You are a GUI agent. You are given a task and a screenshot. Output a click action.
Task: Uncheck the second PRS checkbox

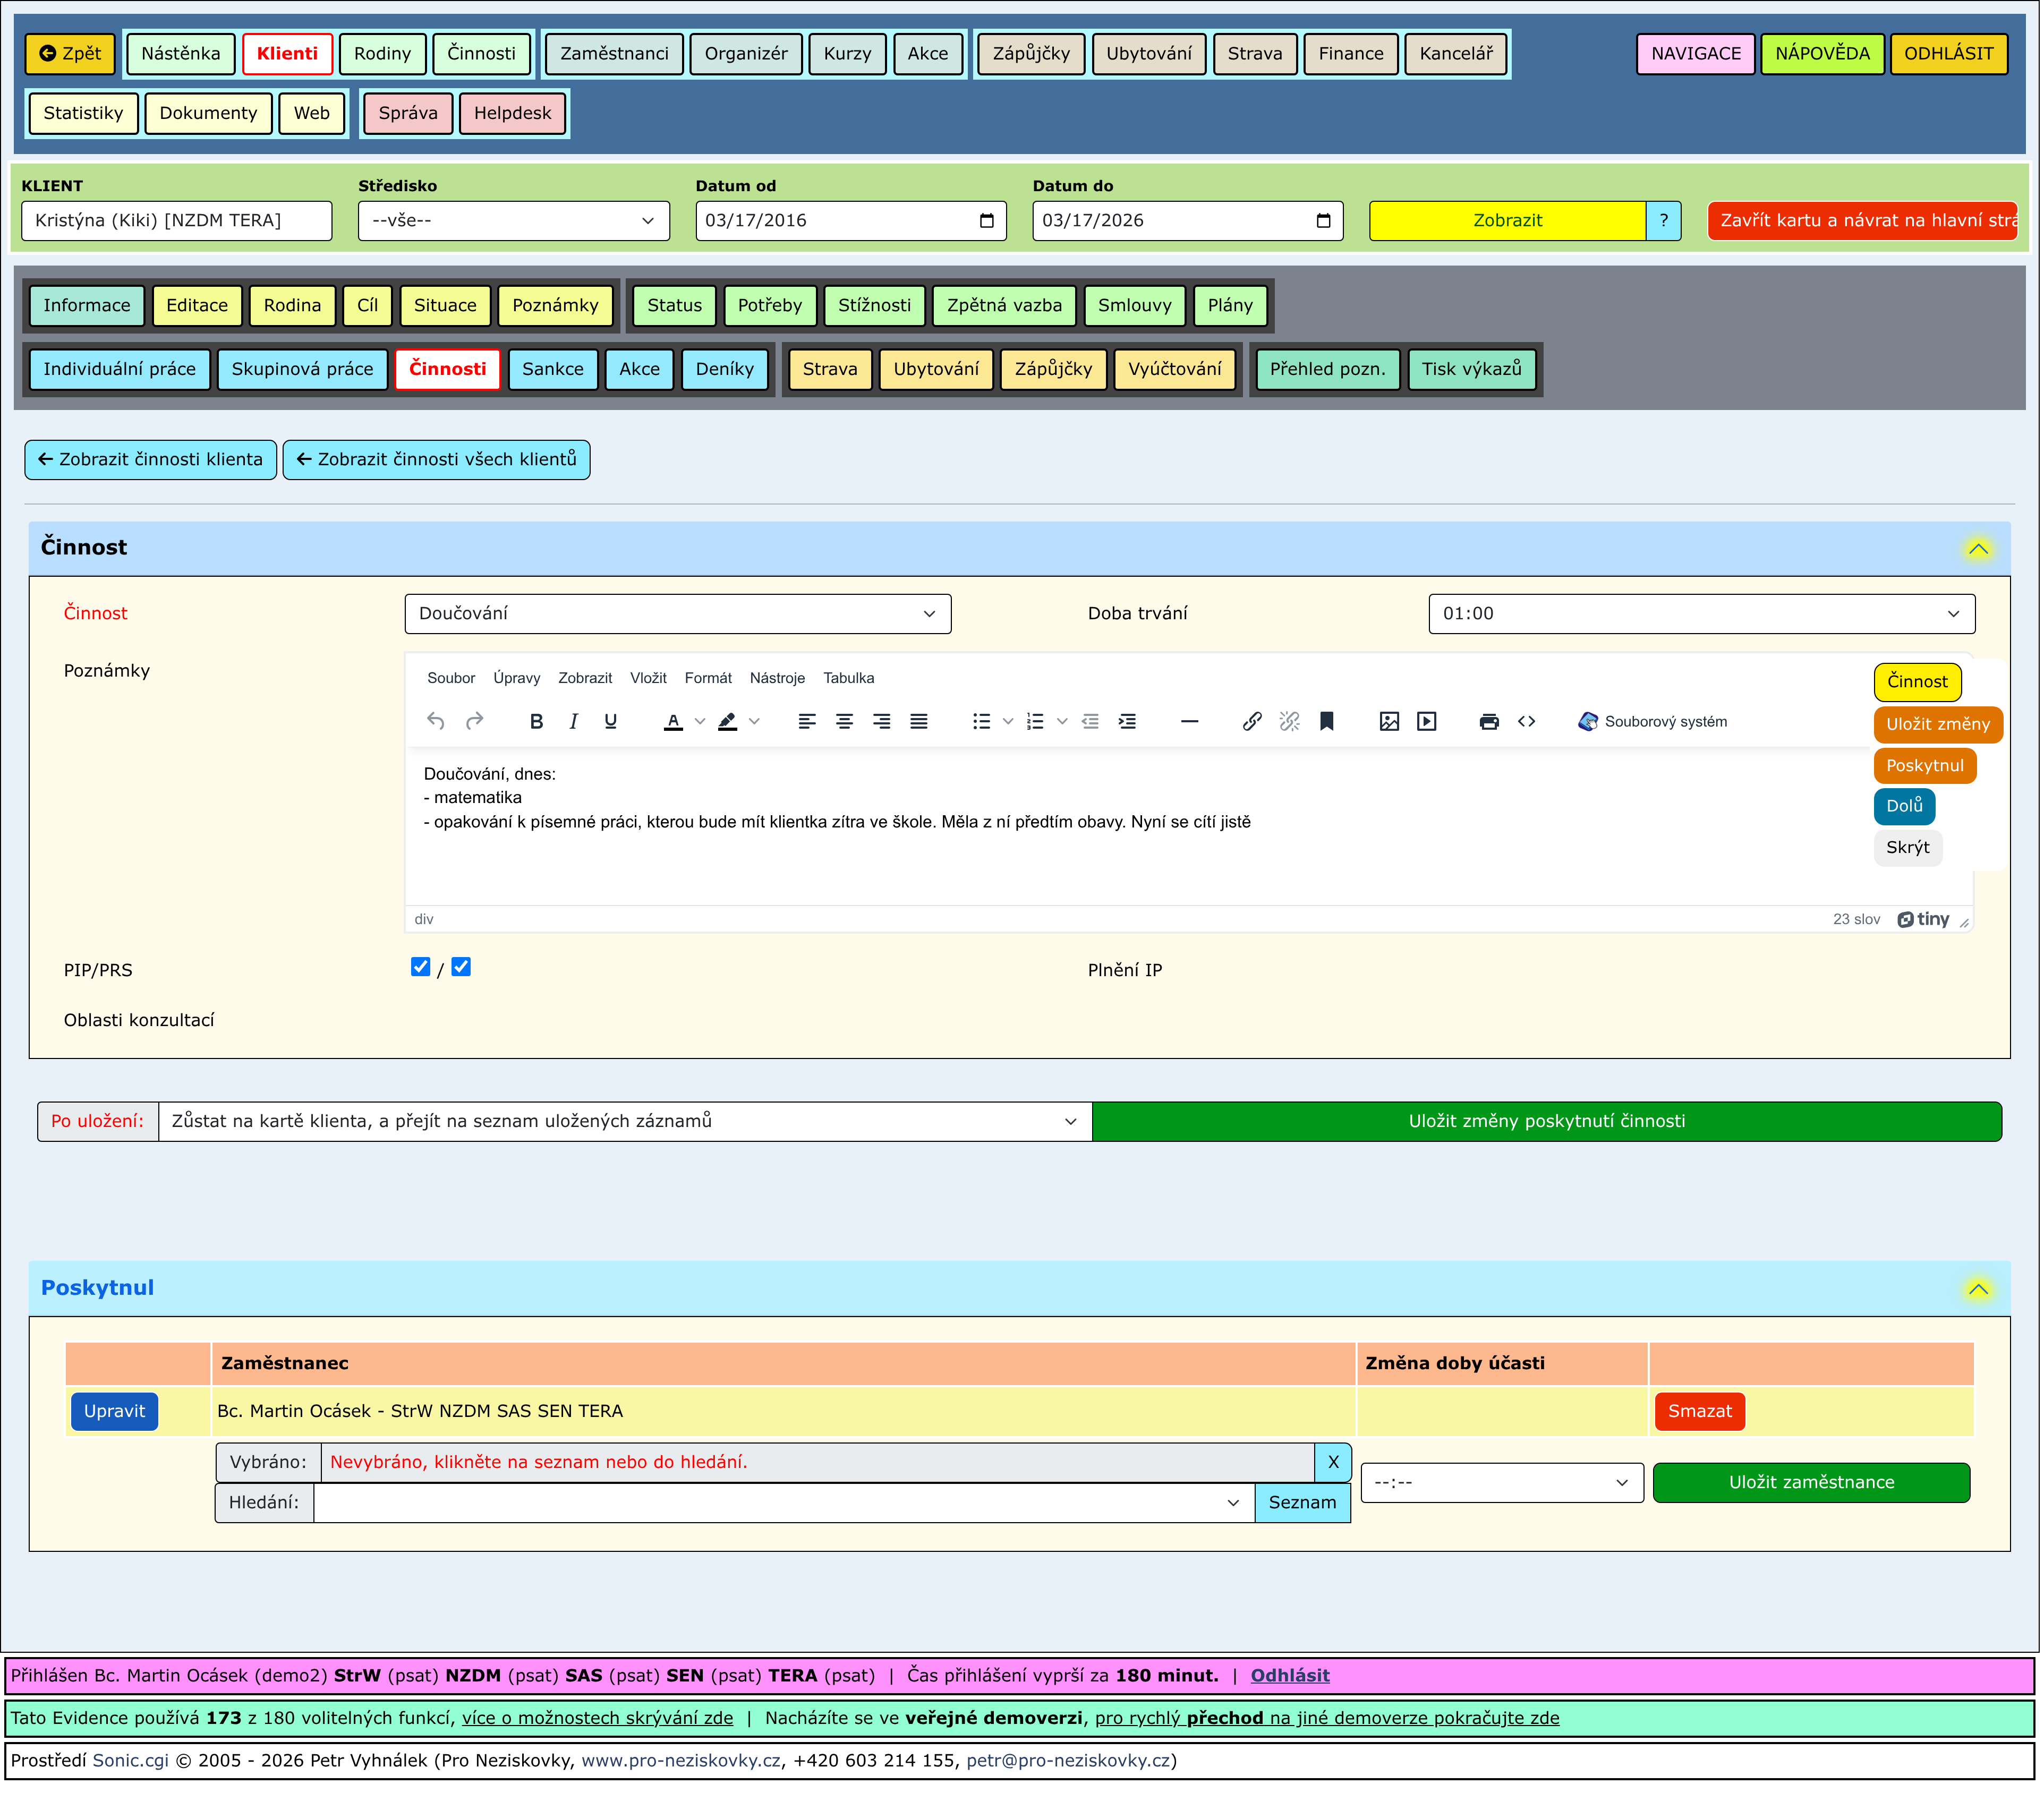tap(462, 968)
